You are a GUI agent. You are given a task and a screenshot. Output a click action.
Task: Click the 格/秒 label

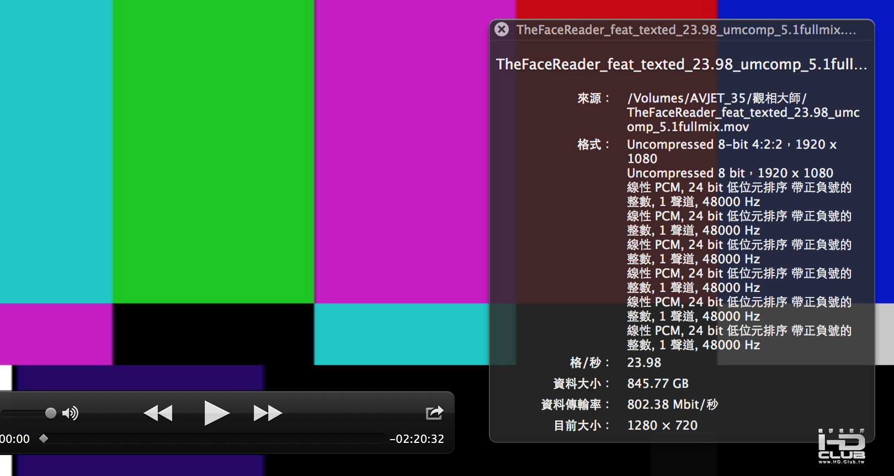click(x=589, y=363)
